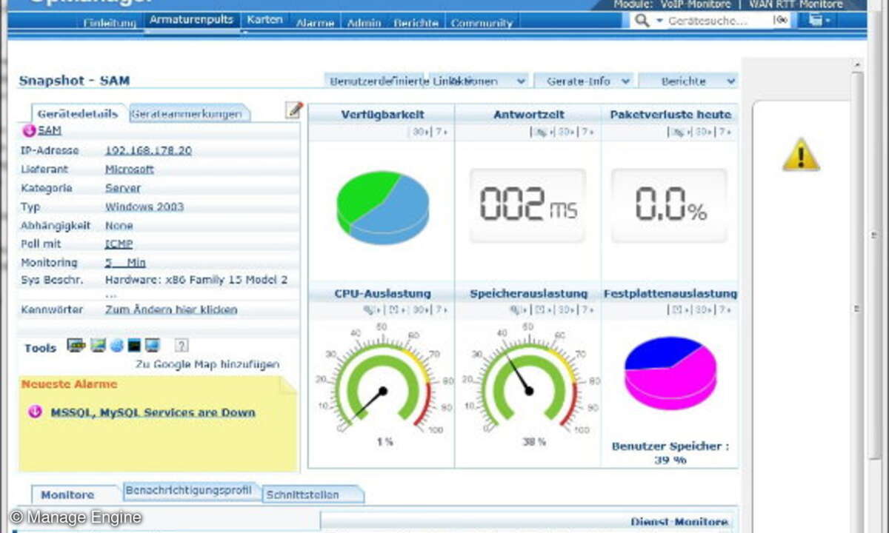Show 7-day Festplattenauslastung report
The width and height of the screenshot is (889, 533).
pos(725,309)
